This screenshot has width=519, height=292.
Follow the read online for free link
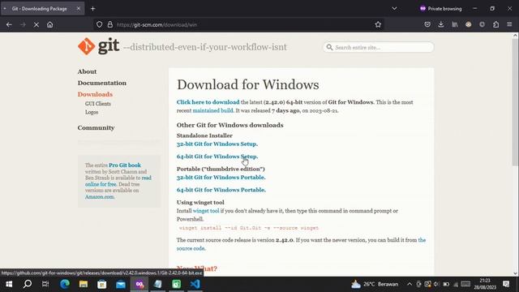point(101,184)
